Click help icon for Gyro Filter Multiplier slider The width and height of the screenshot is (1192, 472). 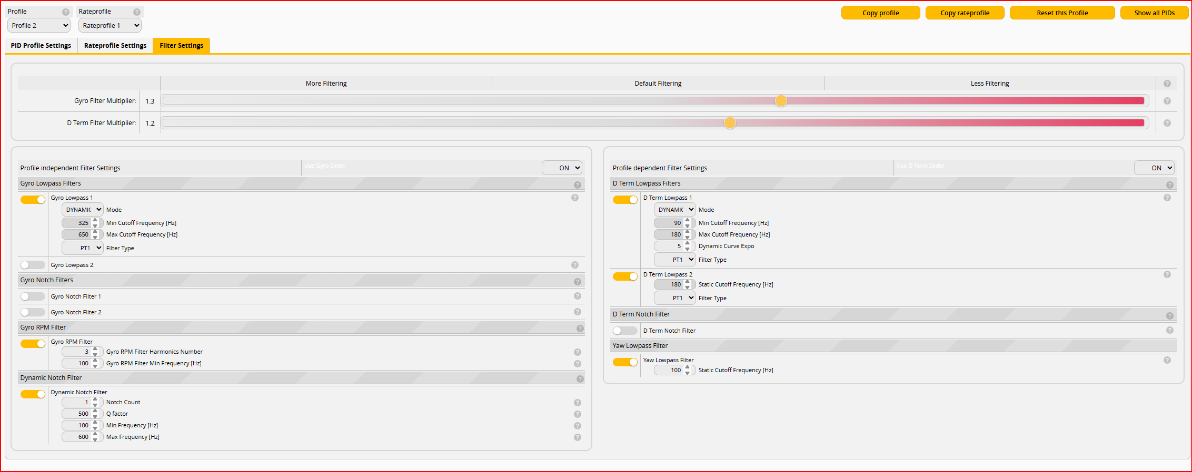tap(1167, 101)
